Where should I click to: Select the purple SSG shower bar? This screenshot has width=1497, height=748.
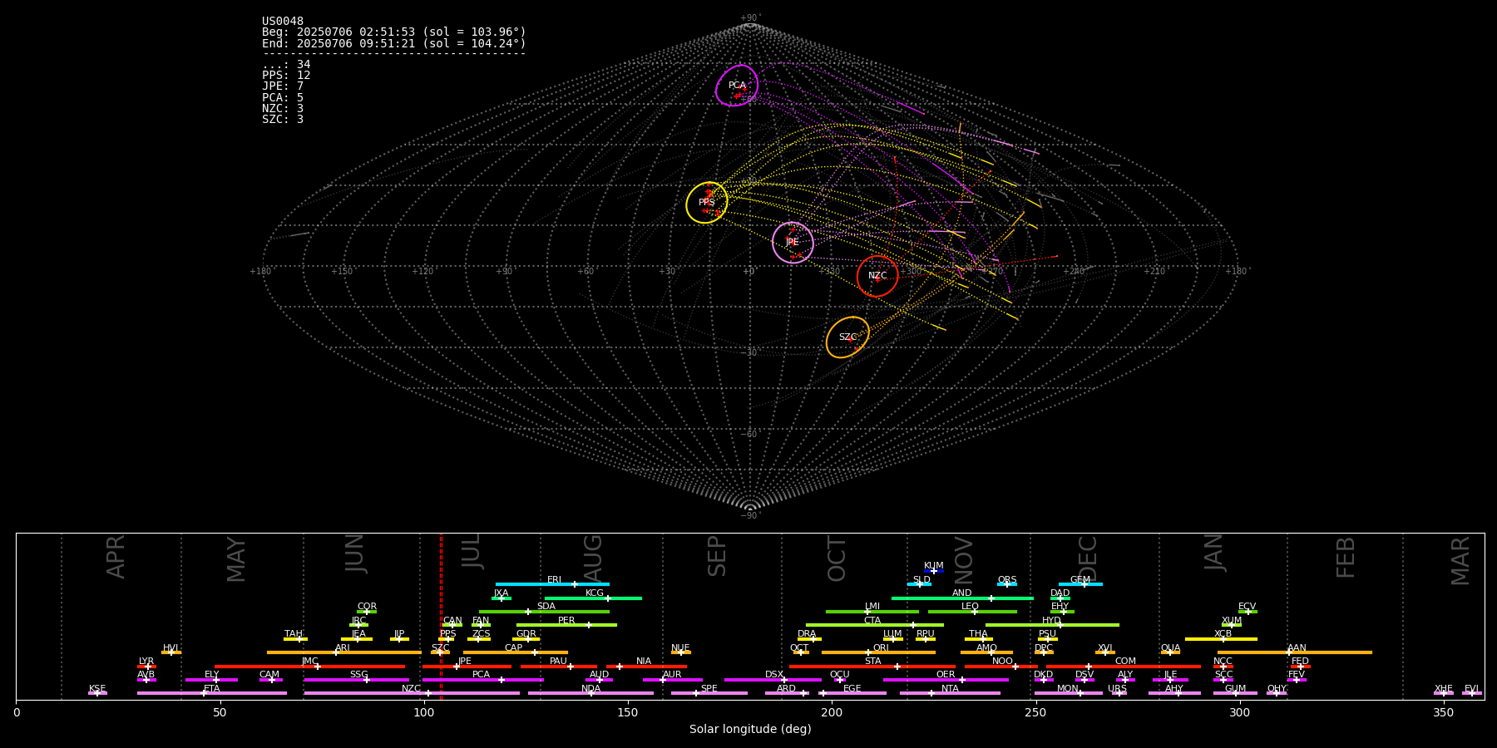pos(356,680)
